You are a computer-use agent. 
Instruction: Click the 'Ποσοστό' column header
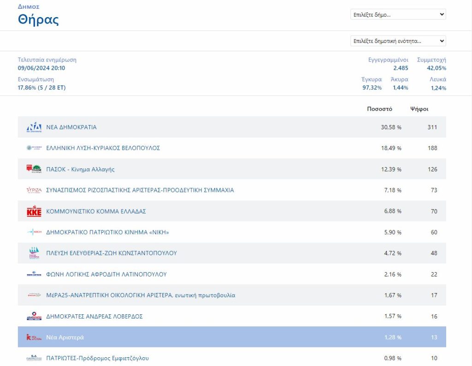[379, 109]
